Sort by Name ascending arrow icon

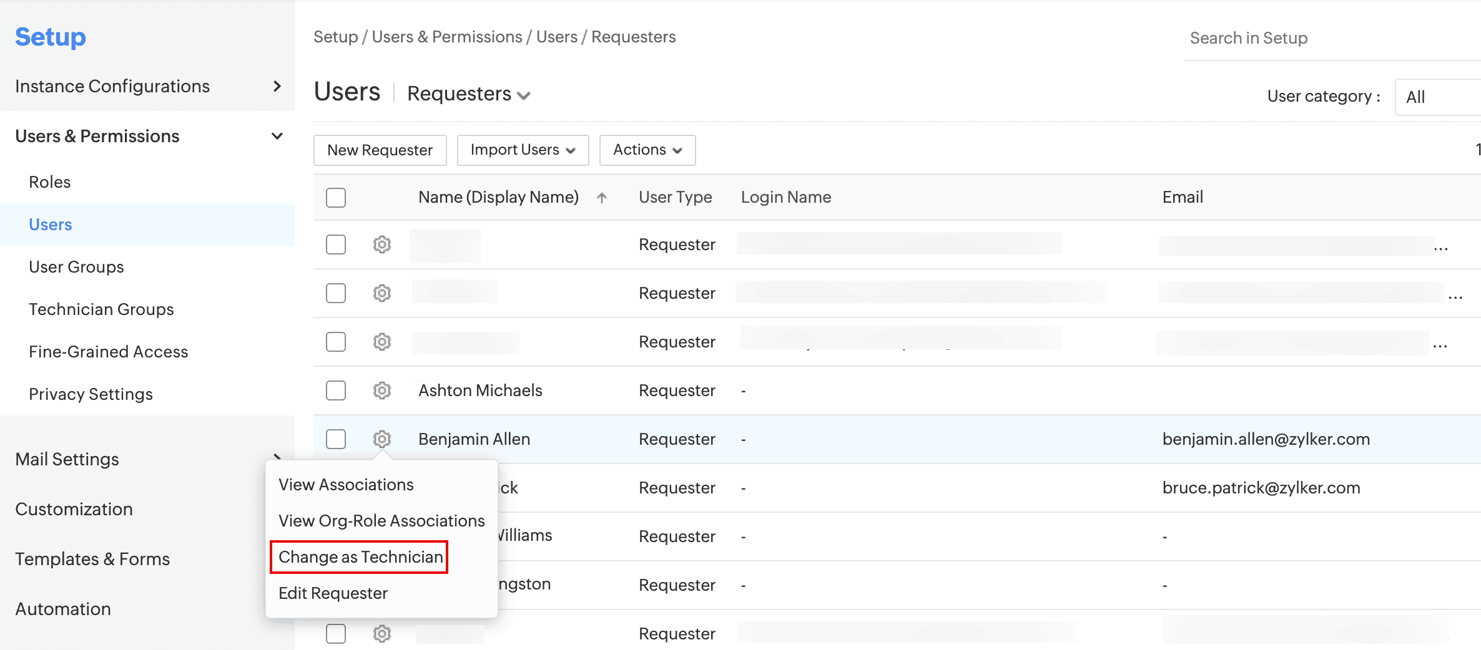(601, 198)
